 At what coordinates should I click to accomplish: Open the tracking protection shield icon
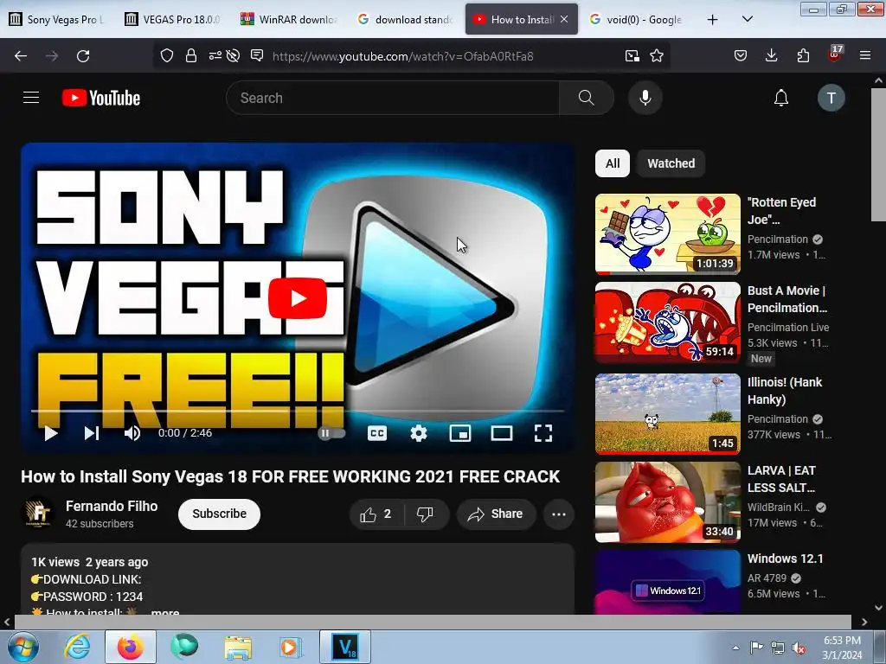[167, 55]
